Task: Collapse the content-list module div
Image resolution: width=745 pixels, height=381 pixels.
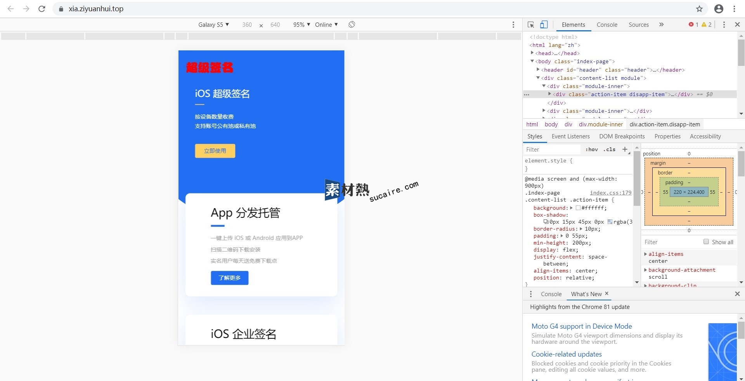Action: 538,78
